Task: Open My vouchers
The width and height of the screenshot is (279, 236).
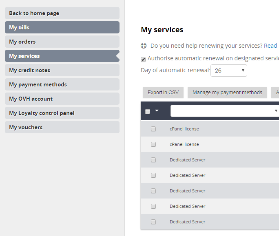Action: point(62,127)
